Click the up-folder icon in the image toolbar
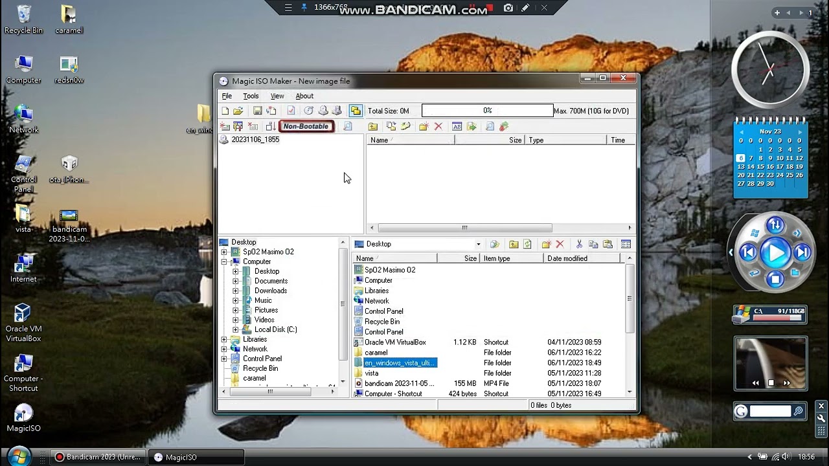Screen dimensions: 829x466 pyautogui.click(x=373, y=126)
